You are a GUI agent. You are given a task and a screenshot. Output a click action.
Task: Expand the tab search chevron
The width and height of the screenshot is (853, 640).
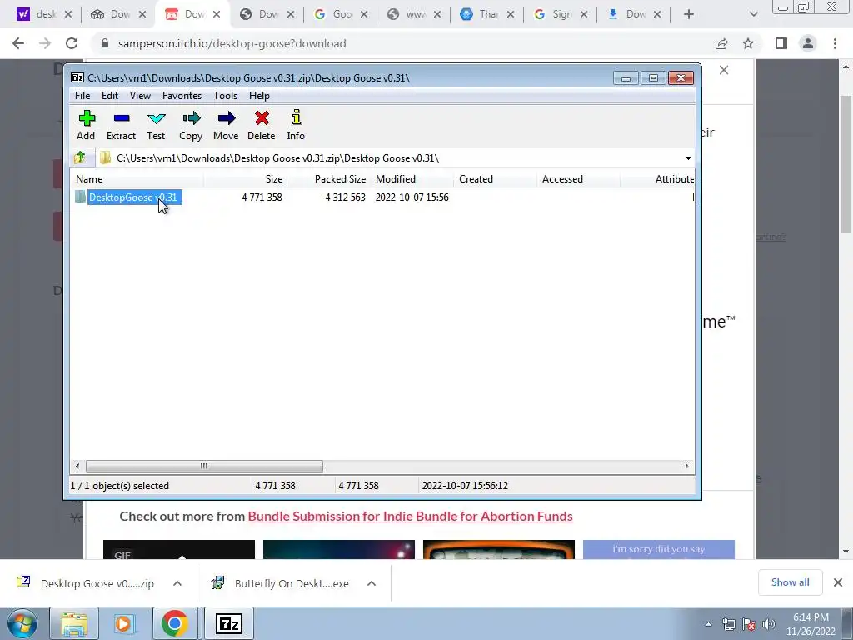pyautogui.click(x=753, y=15)
